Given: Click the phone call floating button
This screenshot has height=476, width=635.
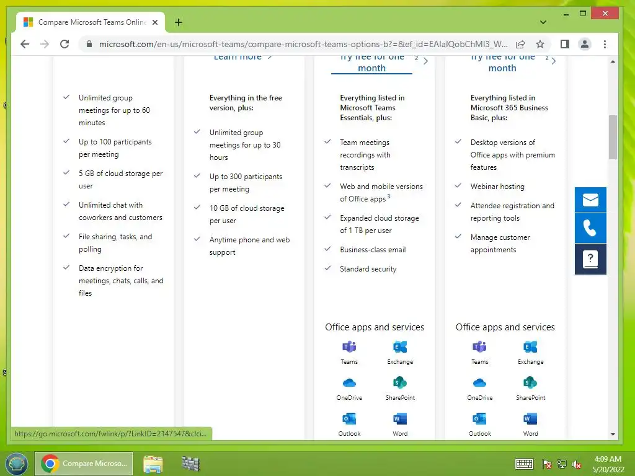Looking at the screenshot, I should [x=590, y=228].
